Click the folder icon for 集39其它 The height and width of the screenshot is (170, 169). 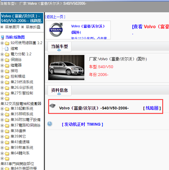pyautogui.click(x=7, y=137)
